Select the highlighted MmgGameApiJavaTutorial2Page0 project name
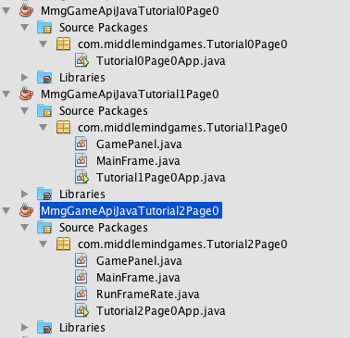The height and width of the screenshot is (338, 350). pyautogui.click(x=131, y=210)
